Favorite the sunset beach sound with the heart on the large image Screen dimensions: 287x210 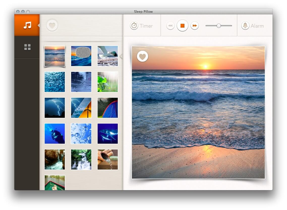142,56
